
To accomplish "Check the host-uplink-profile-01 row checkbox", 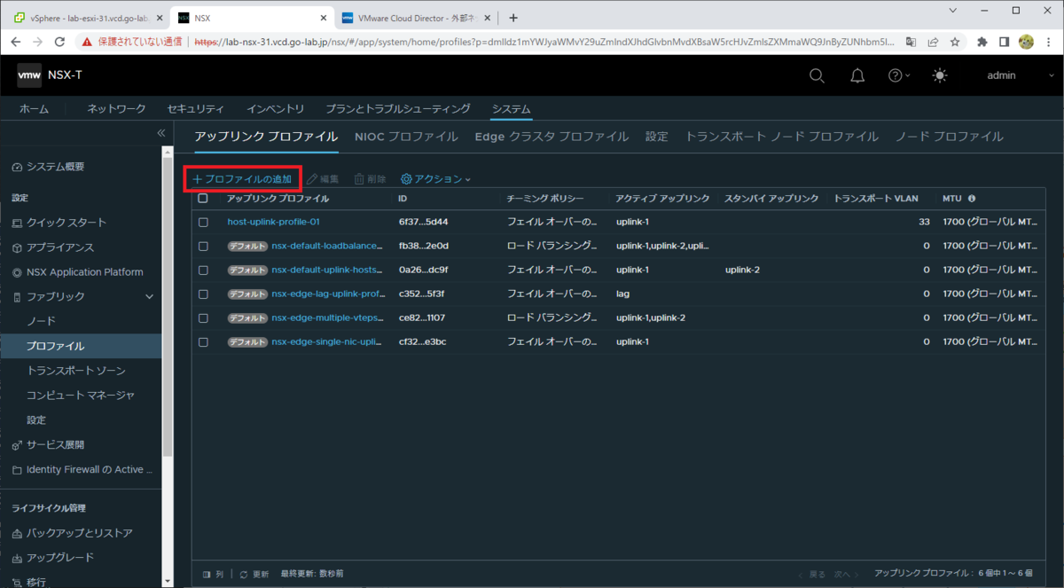I will [x=203, y=222].
